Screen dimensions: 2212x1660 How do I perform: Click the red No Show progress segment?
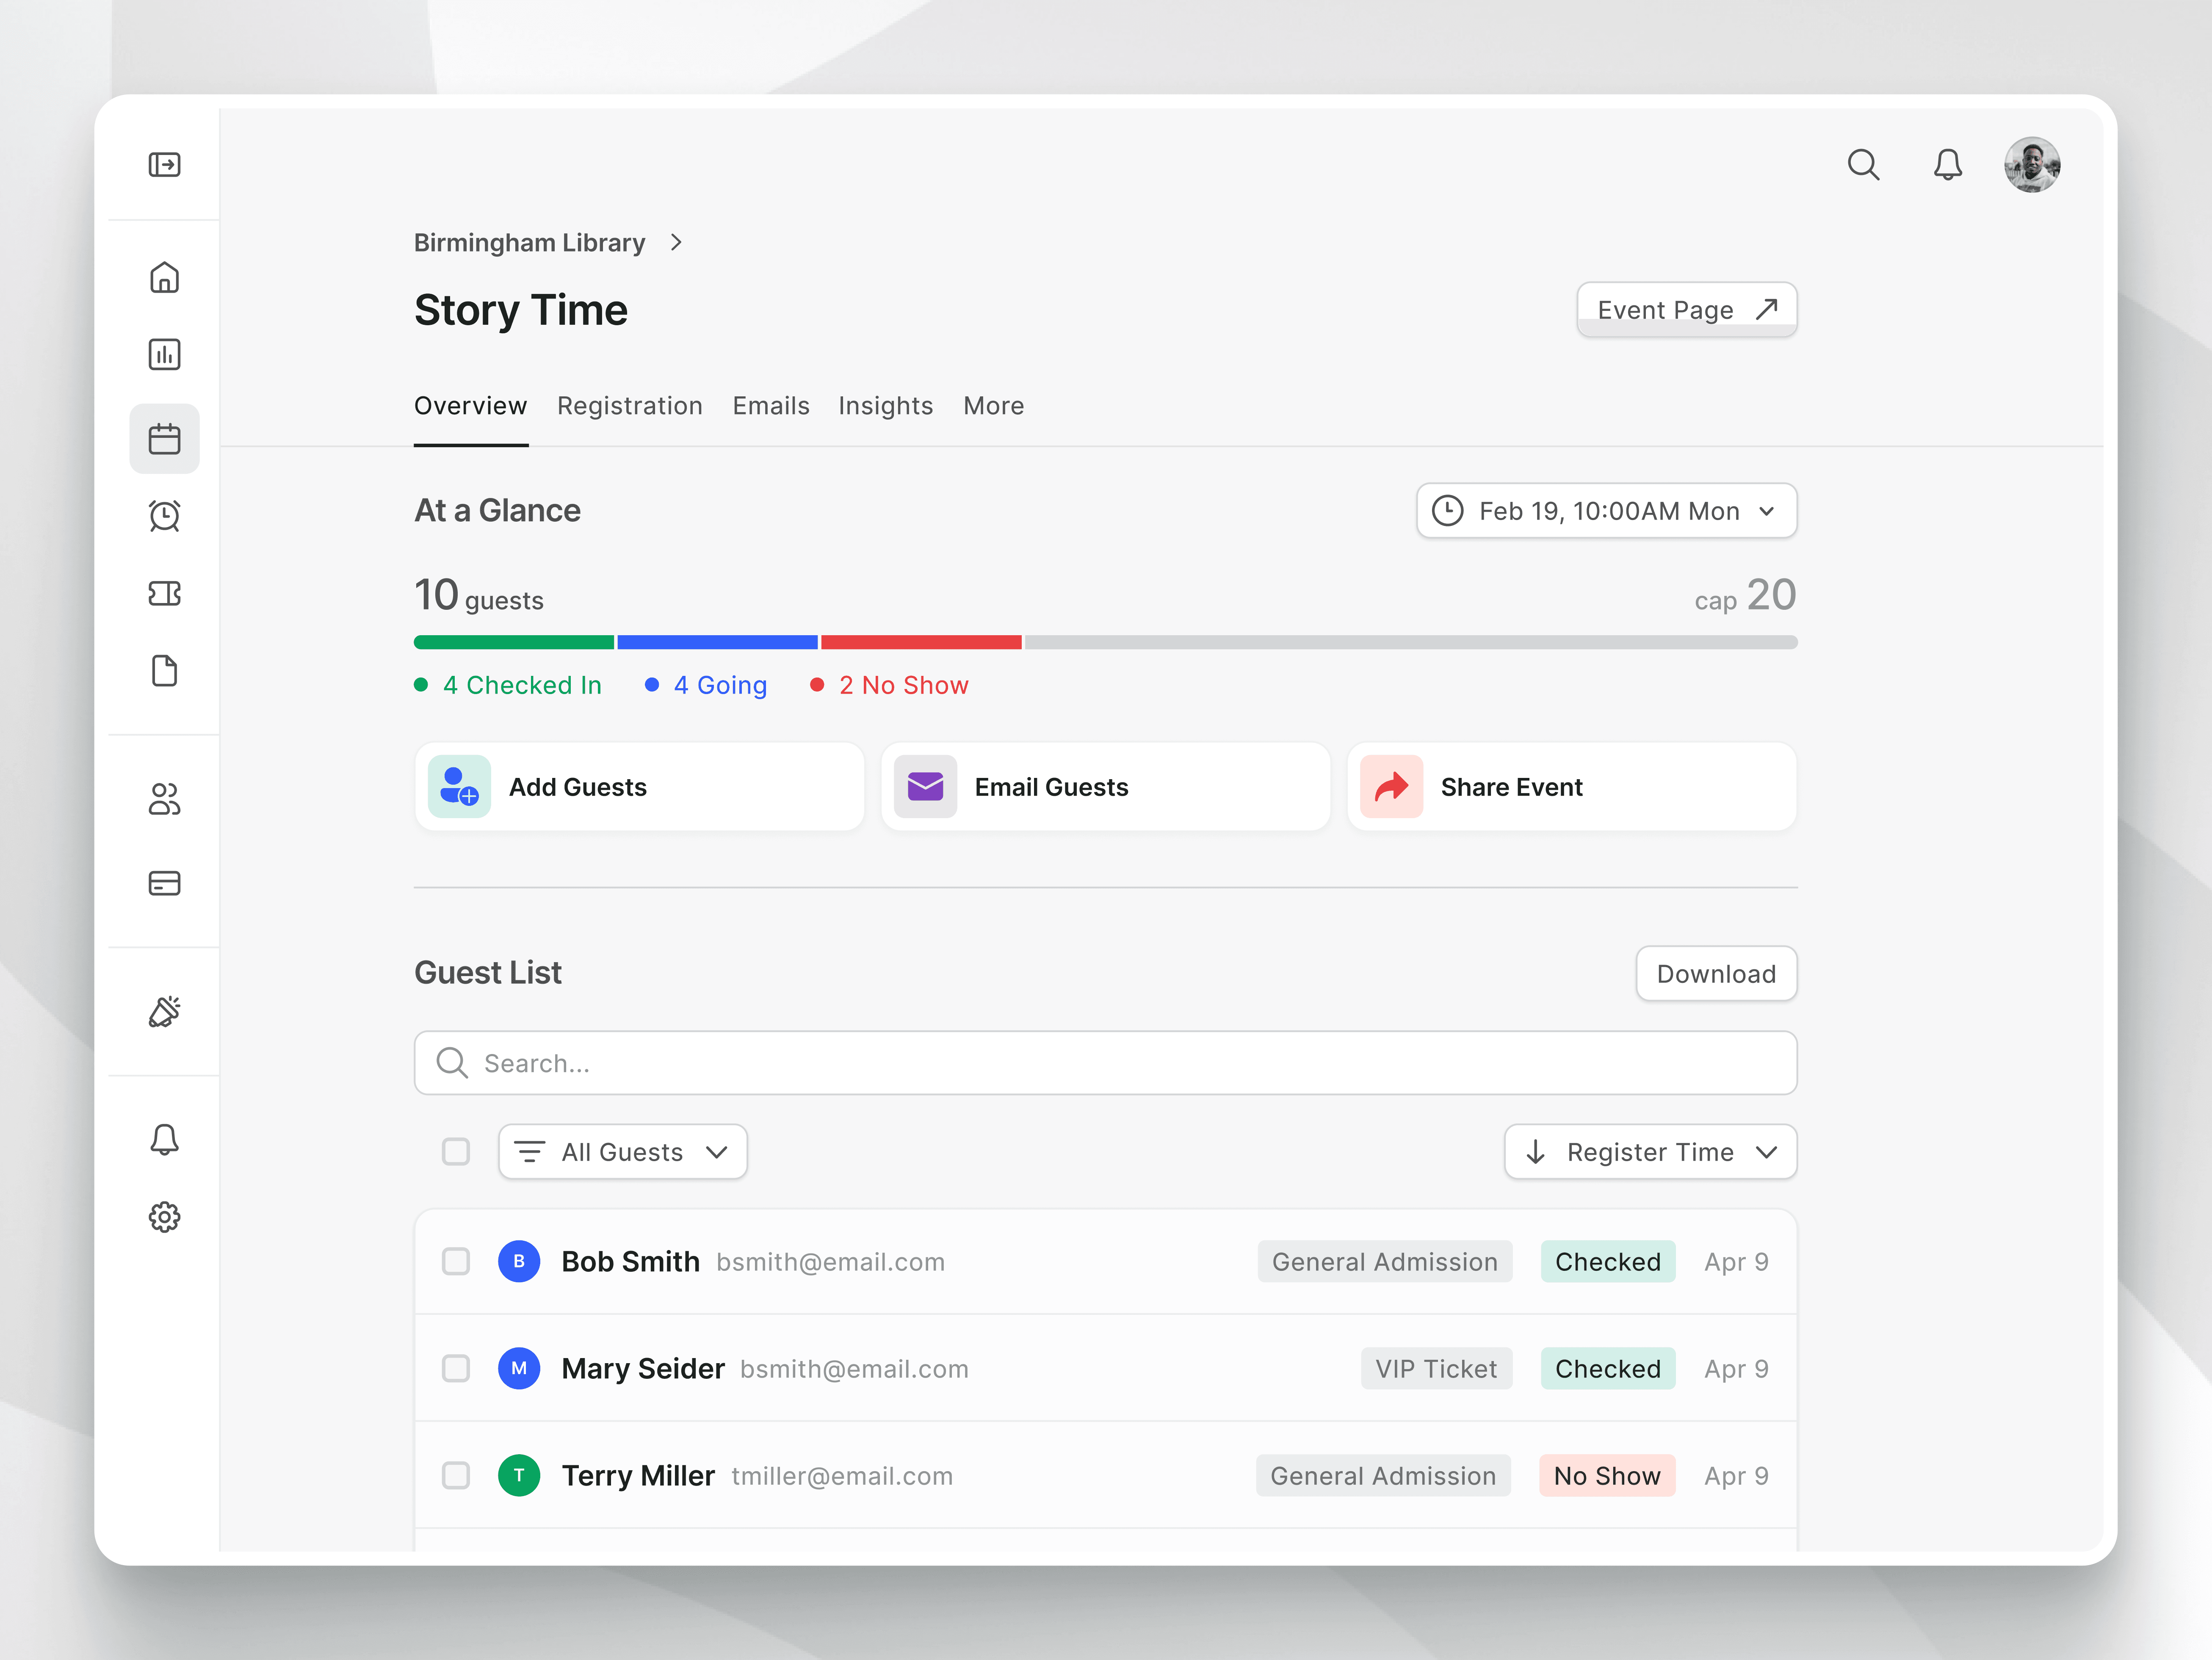pos(921,642)
